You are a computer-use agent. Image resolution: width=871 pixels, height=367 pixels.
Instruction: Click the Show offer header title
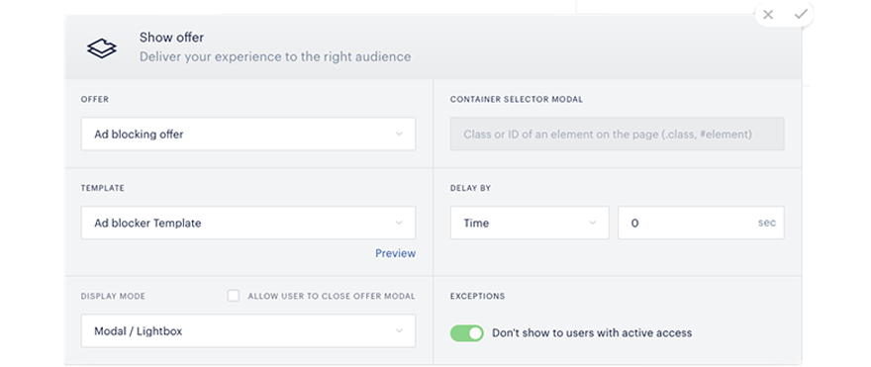[171, 38]
